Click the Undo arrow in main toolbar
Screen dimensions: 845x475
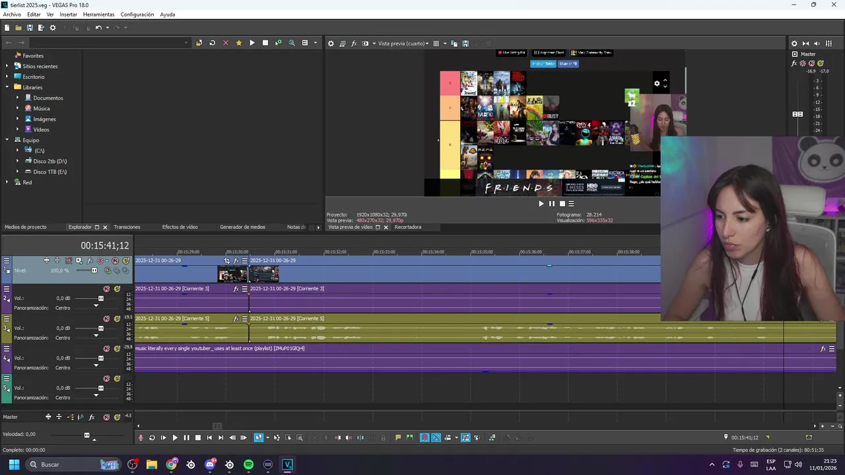click(x=98, y=28)
